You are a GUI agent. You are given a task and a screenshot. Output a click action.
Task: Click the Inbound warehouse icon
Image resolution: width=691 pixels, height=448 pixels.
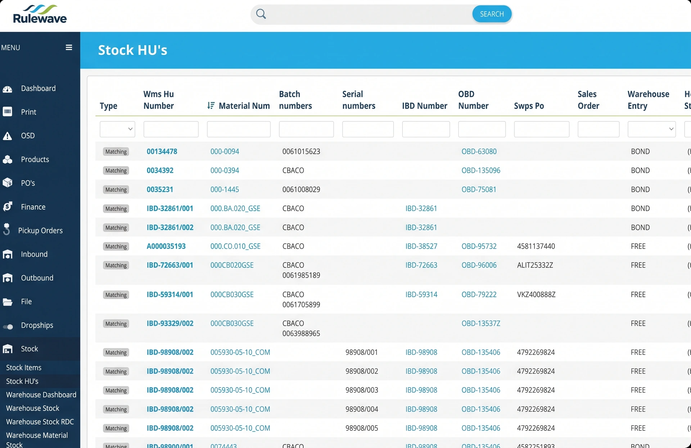[8, 254]
